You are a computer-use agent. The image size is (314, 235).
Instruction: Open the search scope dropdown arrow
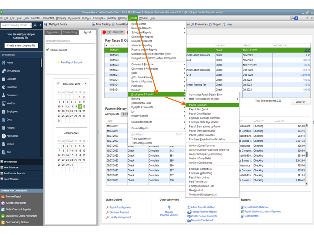pos(30,25)
